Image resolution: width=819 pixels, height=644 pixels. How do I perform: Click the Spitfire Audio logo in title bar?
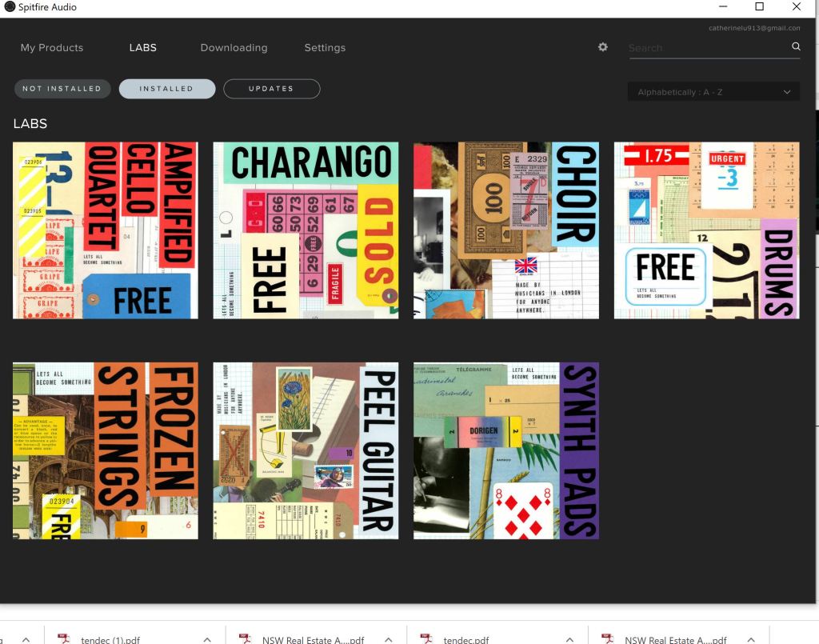pos(10,7)
